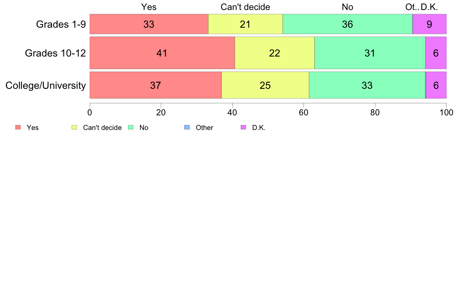The image size is (457, 283).
Task: Select the Grades 1-9 No segment showing 36
Action: click(348, 24)
